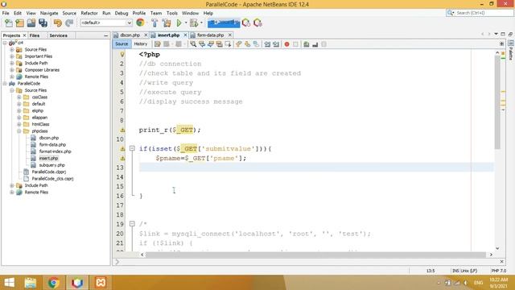Open File Explorer from taskbar

click(x=31, y=283)
